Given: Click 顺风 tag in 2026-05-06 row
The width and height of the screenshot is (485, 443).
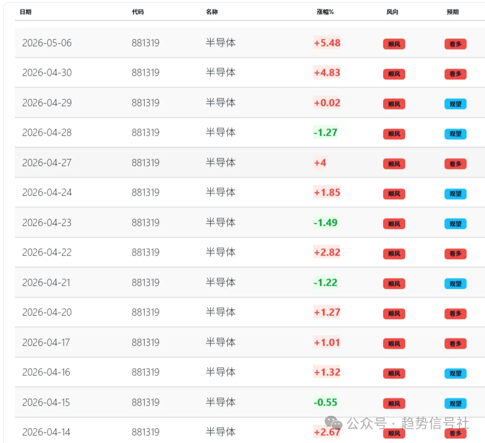Looking at the screenshot, I should click(x=394, y=44).
